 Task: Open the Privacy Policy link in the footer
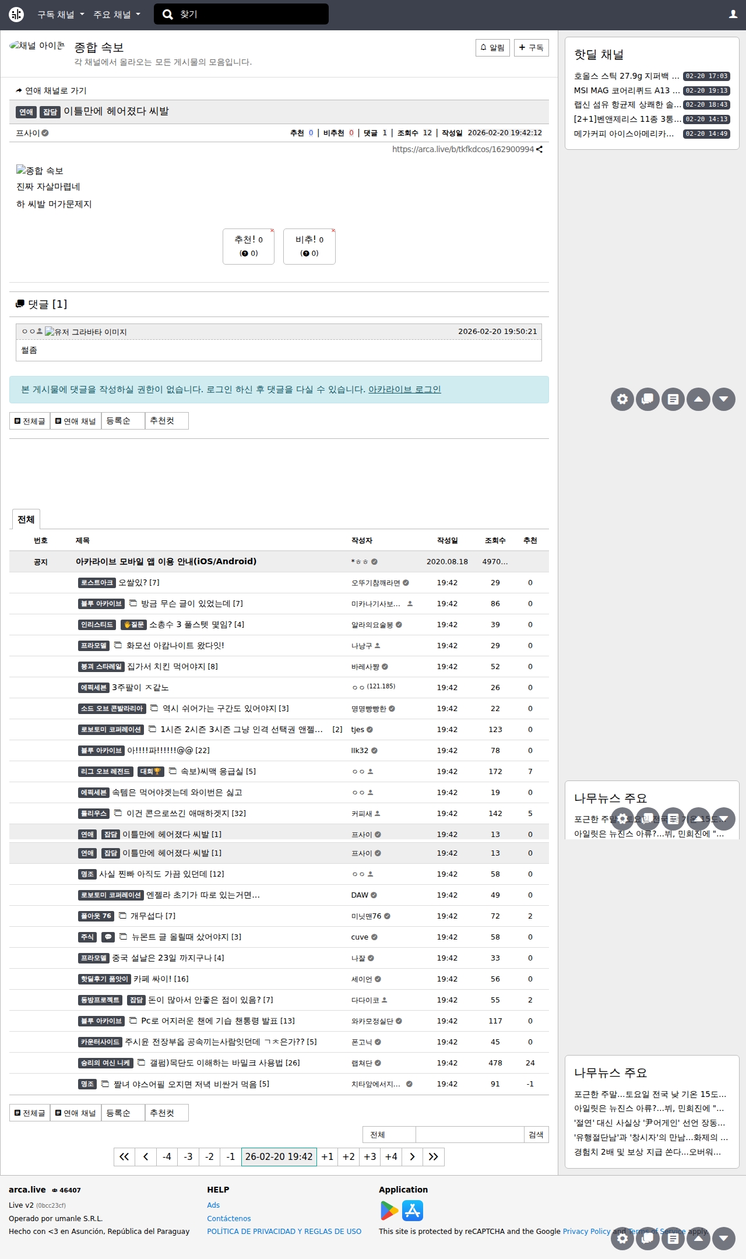point(586,1231)
